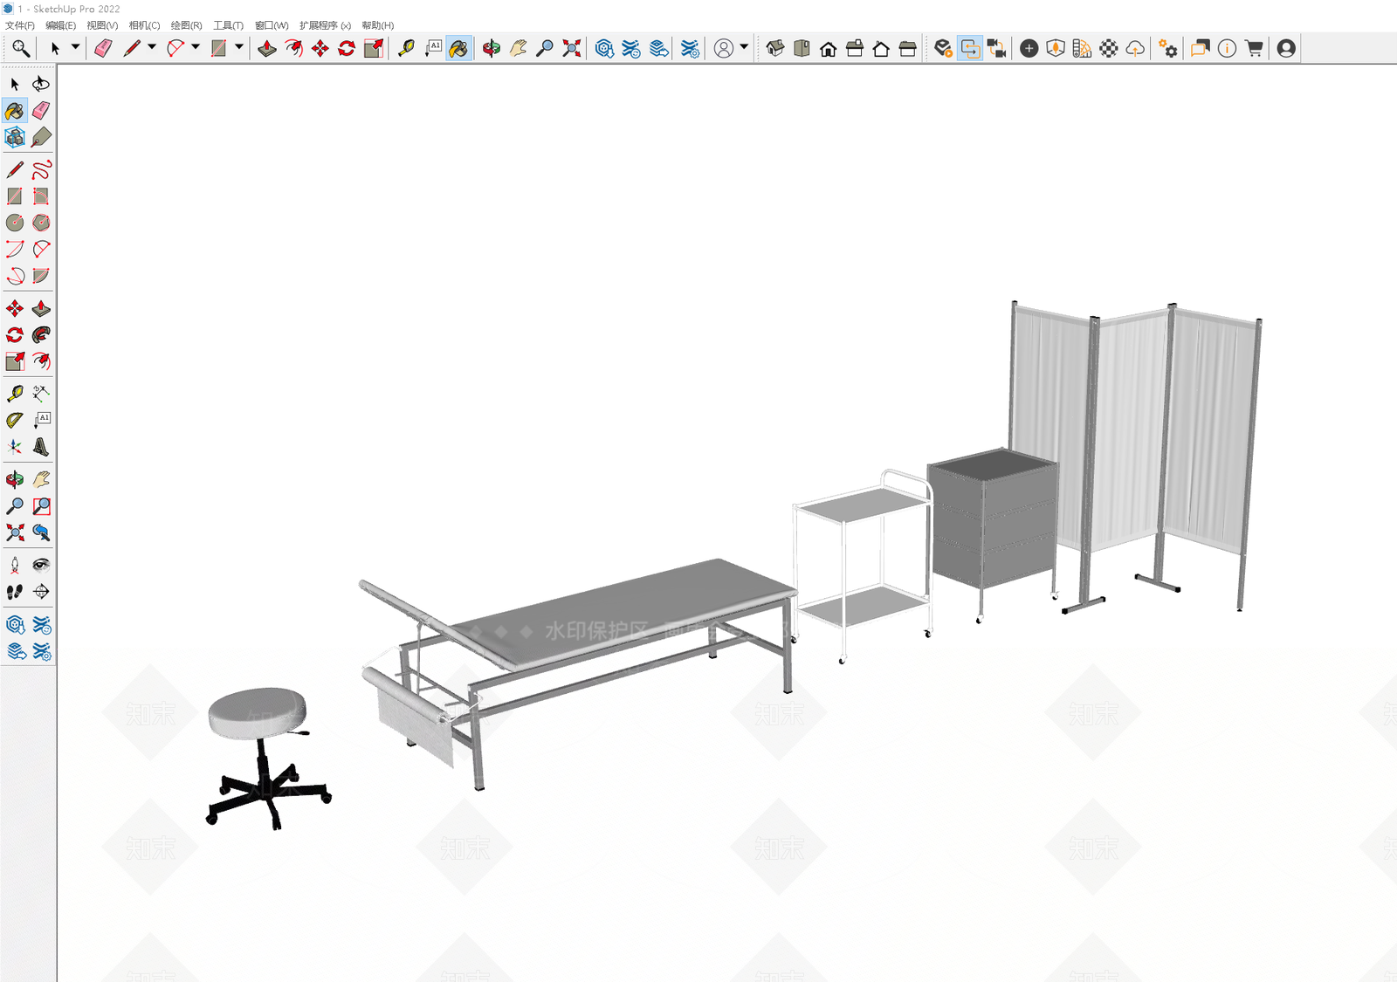Select the Rotated Rectangle tool
This screenshot has width=1397, height=982.
point(41,196)
